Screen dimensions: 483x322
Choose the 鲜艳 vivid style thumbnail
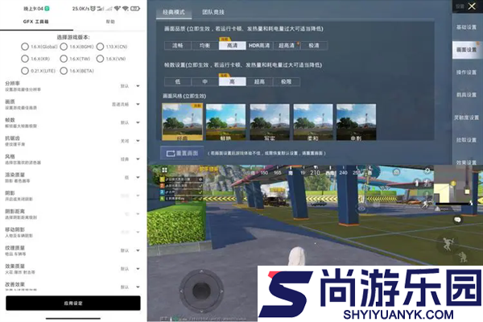coord(225,122)
